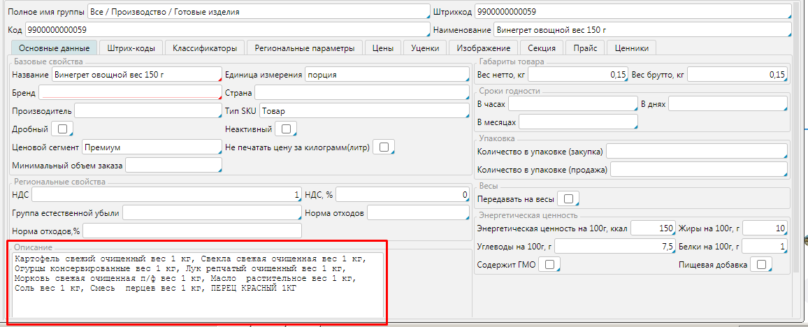Check Не печатать цену за килограмм
The width and height of the screenshot is (808, 327).
click(384, 147)
